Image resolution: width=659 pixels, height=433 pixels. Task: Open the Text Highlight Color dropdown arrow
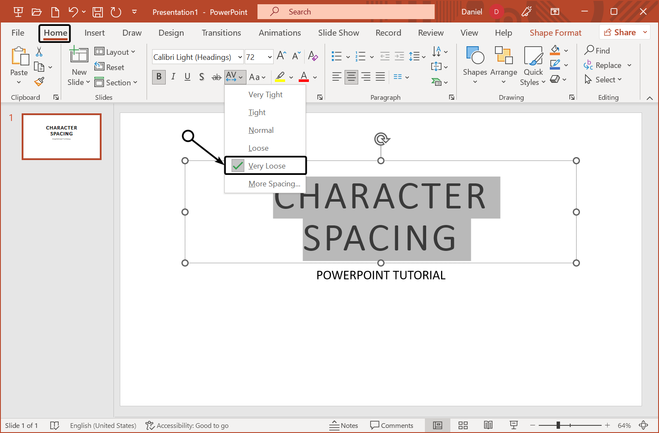pyautogui.click(x=291, y=77)
